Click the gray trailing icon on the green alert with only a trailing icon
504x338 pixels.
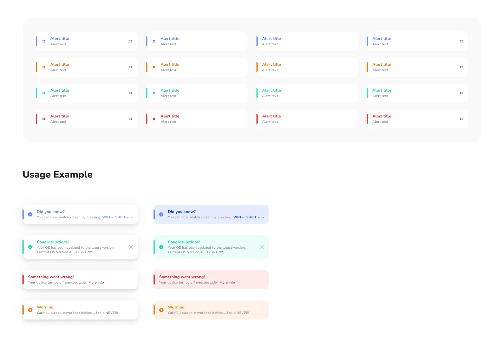pos(461,93)
